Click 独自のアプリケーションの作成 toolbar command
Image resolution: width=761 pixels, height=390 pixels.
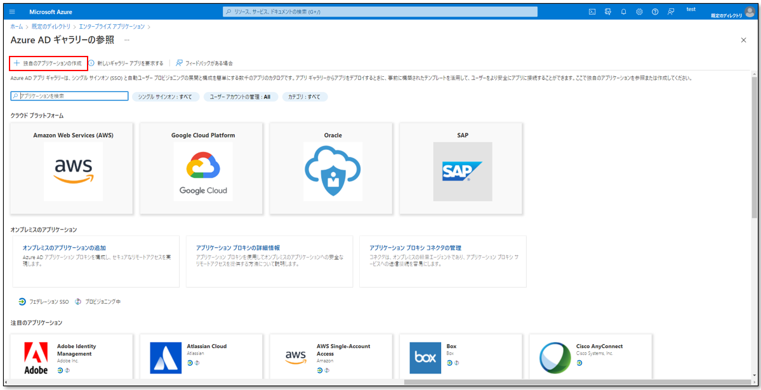48,64
